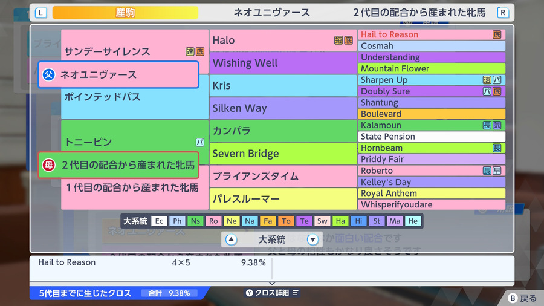Click the Ma lineage color swatch
Viewport: 544px width, 306px height.
pyautogui.click(x=395, y=221)
